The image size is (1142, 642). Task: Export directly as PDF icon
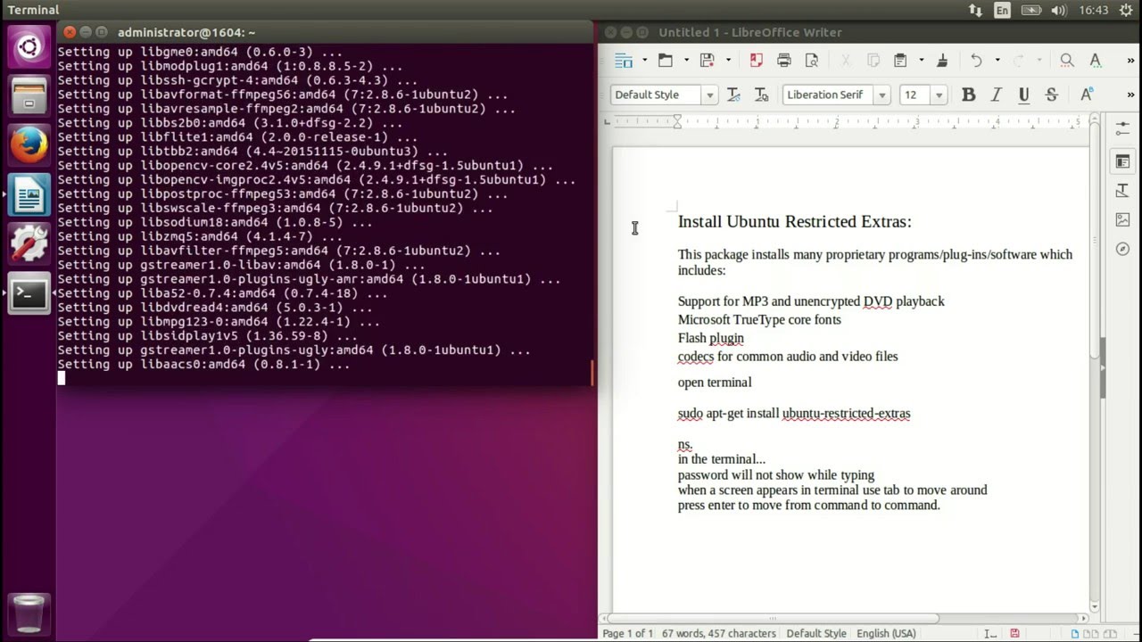[757, 61]
